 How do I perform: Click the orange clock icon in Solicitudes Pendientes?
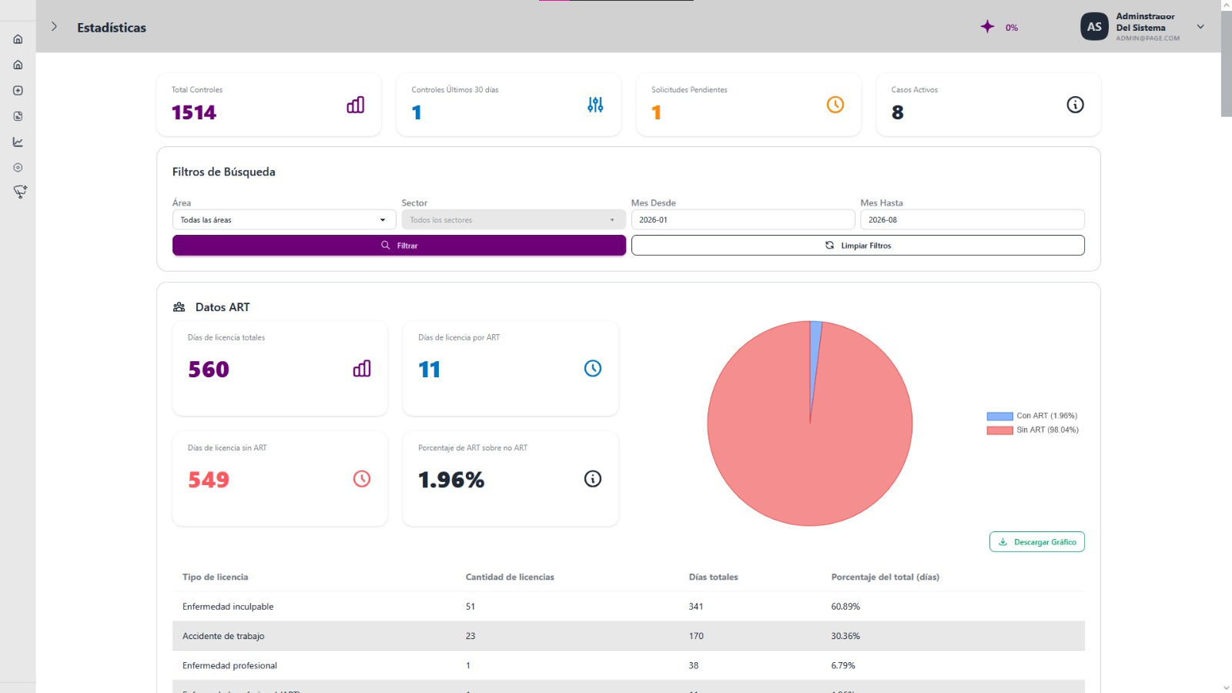pyautogui.click(x=835, y=105)
